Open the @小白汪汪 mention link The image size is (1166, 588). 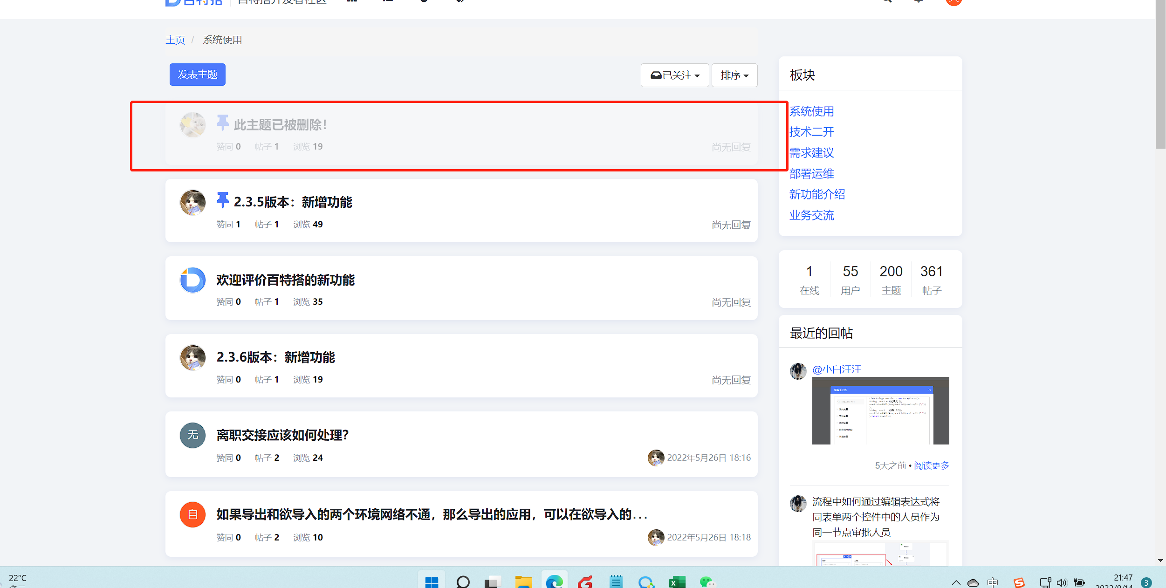(x=837, y=369)
